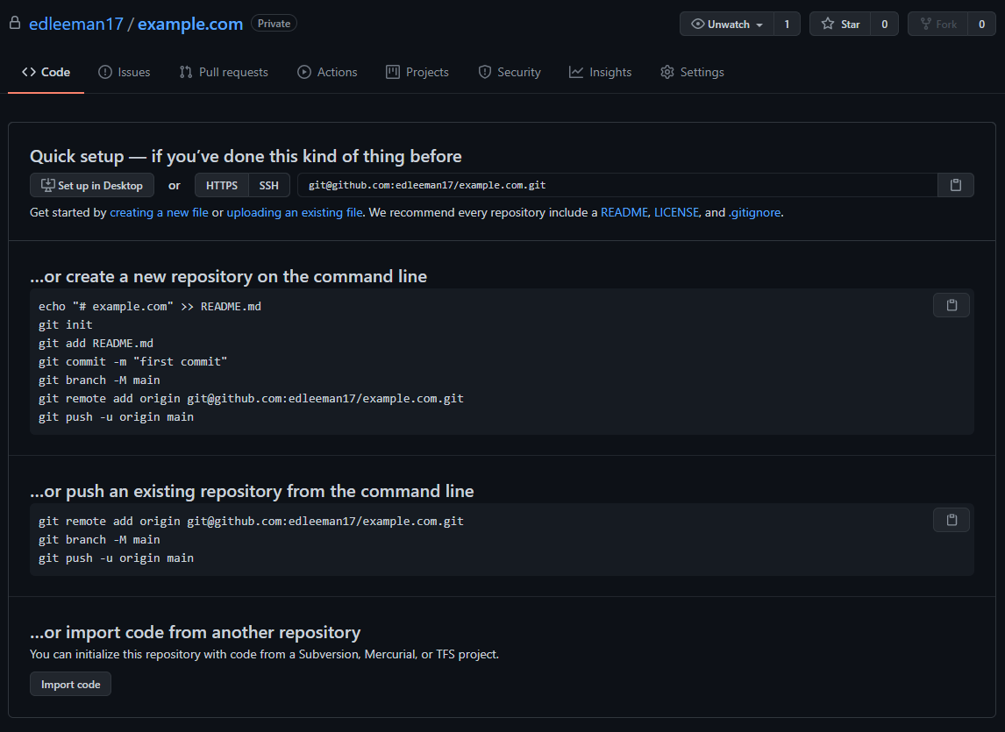Copy the new repository command block
Image resolution: width=1005 pixels, height=732 pixels.
[952, 305]
